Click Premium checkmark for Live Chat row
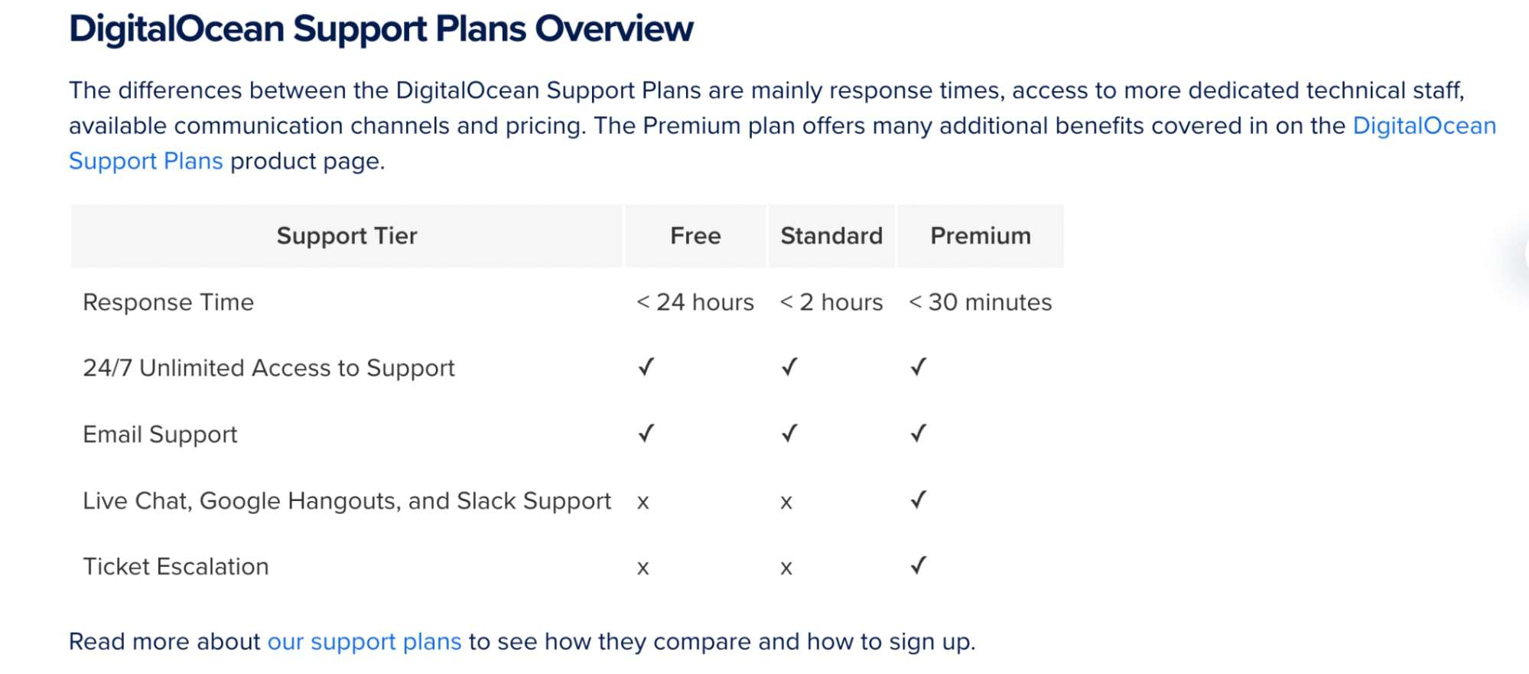Image resolution: width=1529 pixels, height=674 pixels. [919, 500]
